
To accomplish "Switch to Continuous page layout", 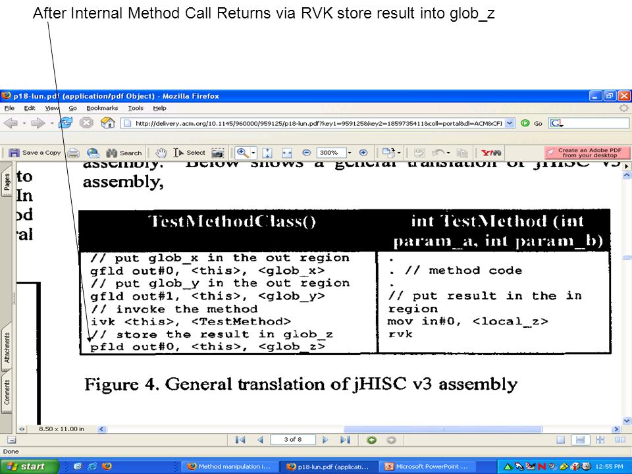I will coord(580,440).
